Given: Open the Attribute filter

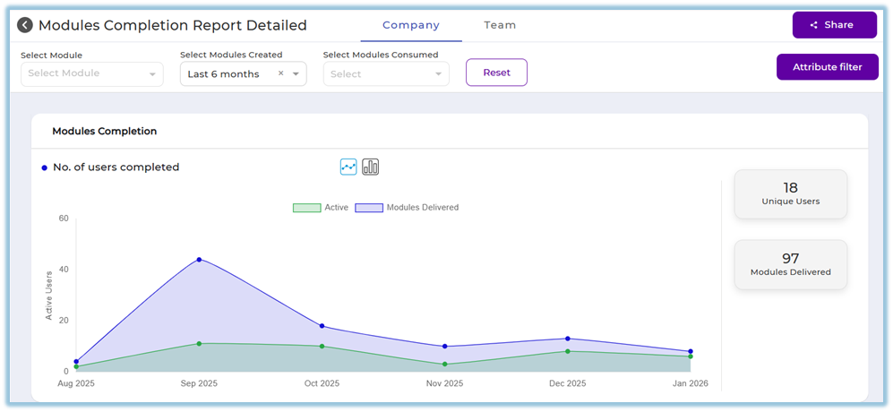Looking at the screenshot, I should point(827,67).
